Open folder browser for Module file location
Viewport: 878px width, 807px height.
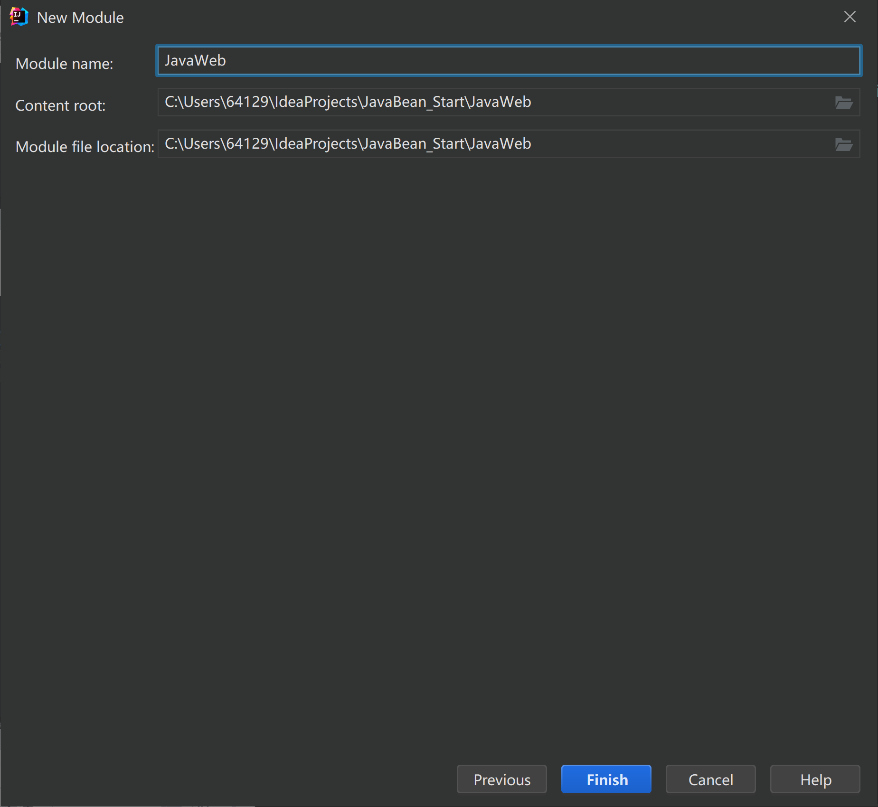click(x=843, y=144)
